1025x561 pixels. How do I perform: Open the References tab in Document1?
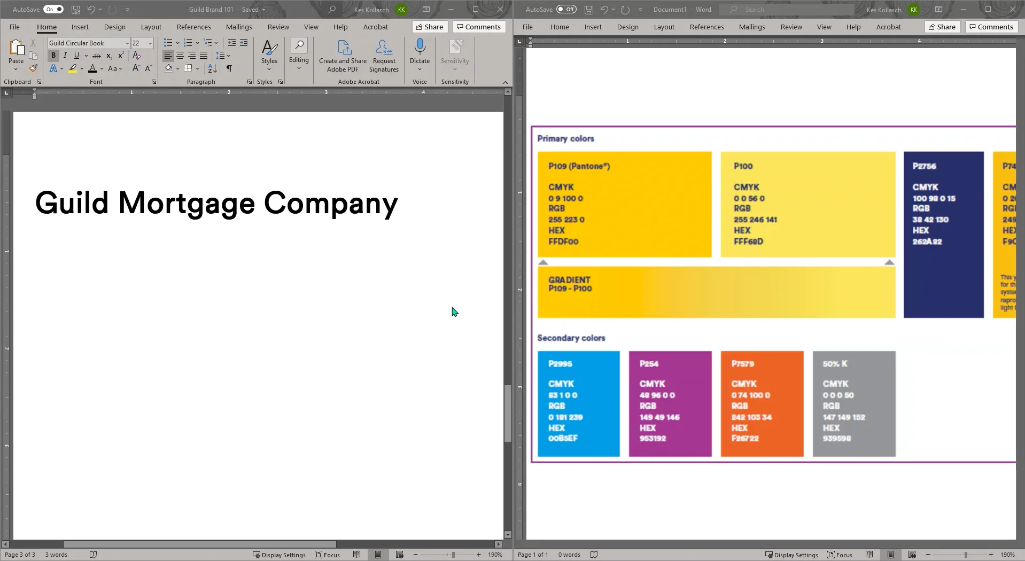click(706, 27)
